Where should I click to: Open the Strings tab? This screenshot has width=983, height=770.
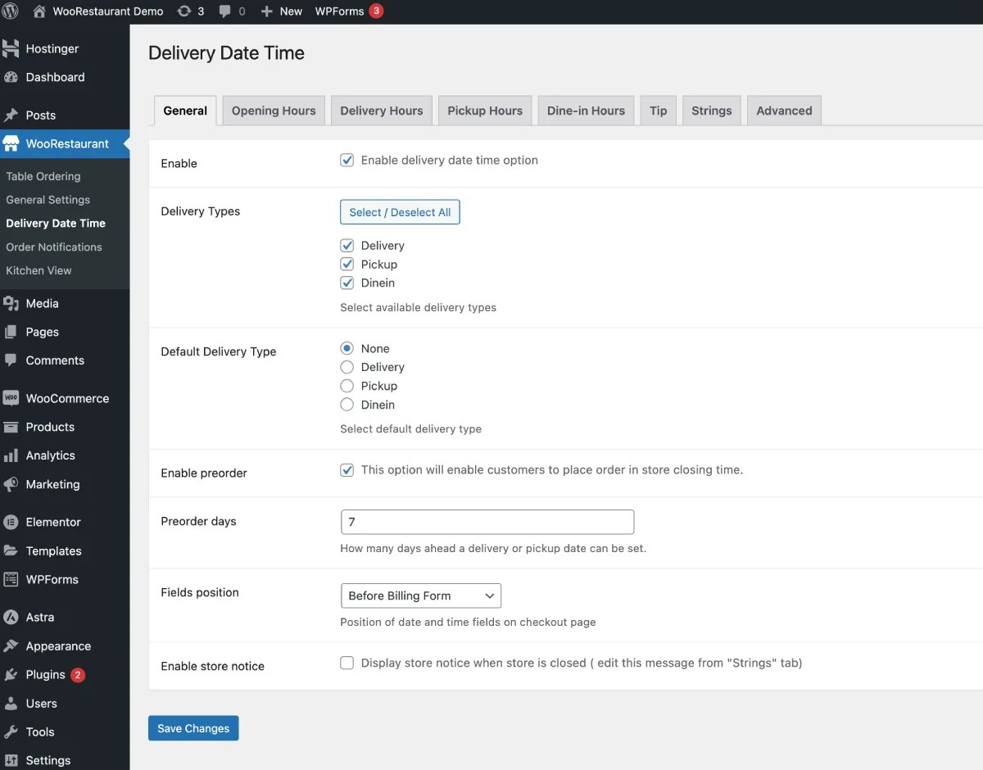point(711,110)
